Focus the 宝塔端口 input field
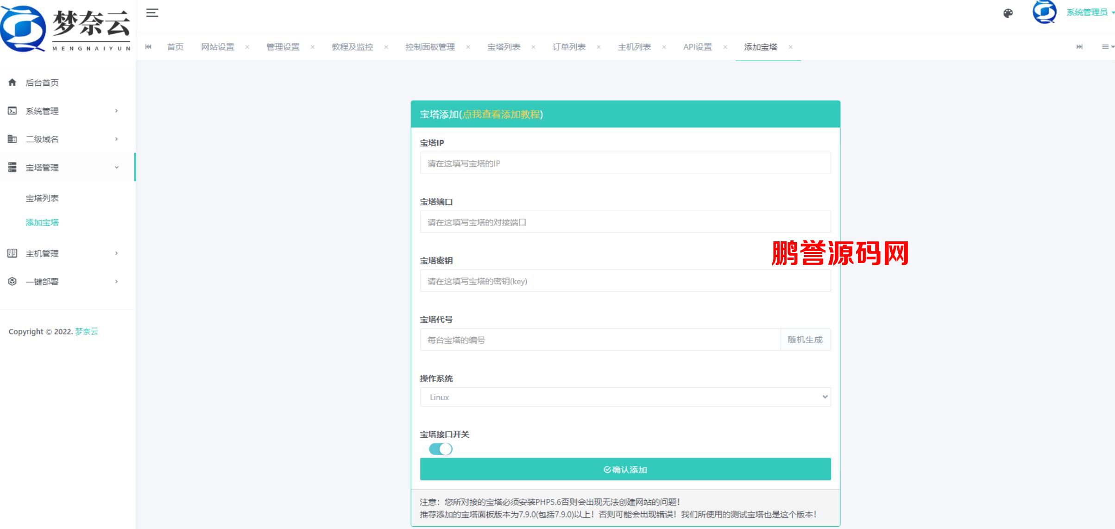Screen dimensions: 1115x529 (625, 222)
